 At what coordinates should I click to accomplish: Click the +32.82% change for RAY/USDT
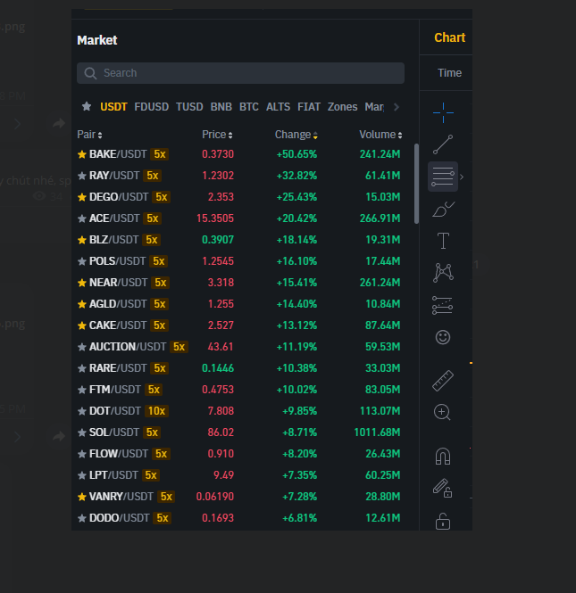click(296, 176)
